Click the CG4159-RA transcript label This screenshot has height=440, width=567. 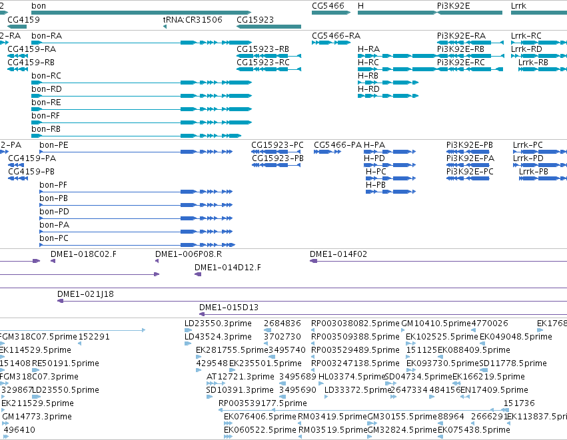tap(32, 49)
